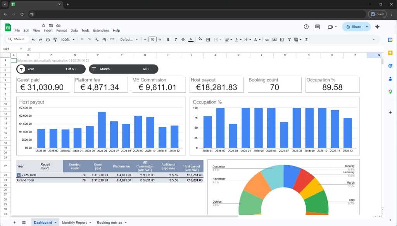
Task: Insert a comment from toolbar
Action: coord(274,40)
